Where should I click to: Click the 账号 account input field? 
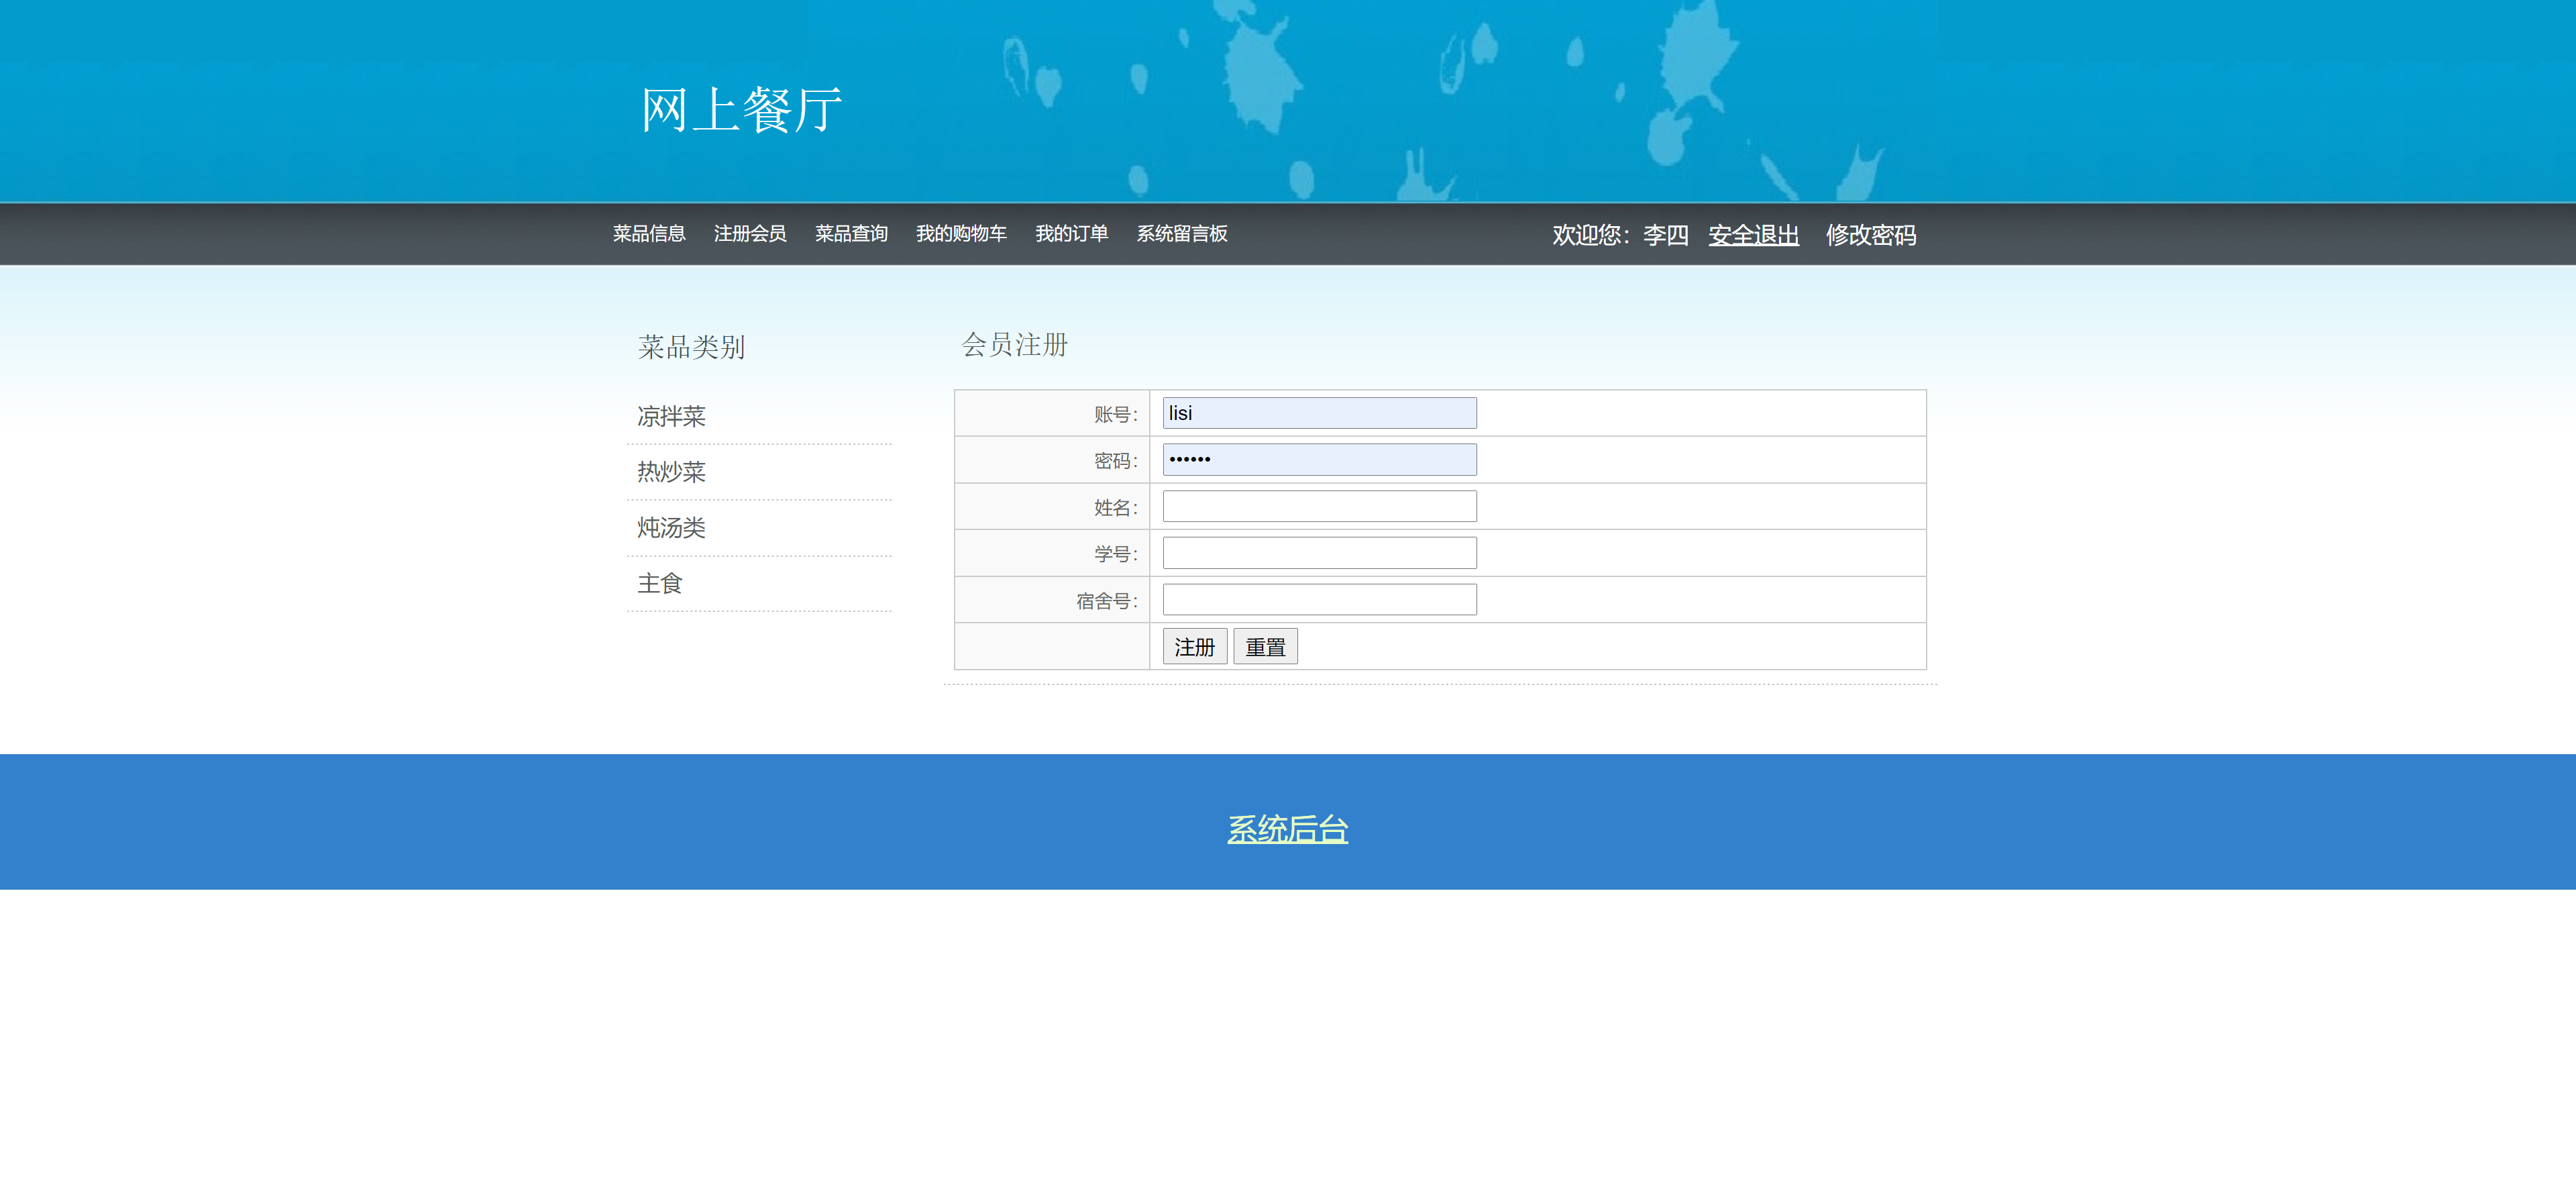coord(1318,412)
